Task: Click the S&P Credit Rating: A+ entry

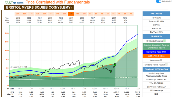Action: pyautogui.click(x=156, y=87)
